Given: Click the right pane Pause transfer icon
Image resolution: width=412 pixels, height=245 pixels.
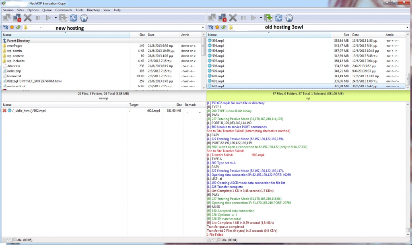Looking at the screenshot, I should (243, 18).
